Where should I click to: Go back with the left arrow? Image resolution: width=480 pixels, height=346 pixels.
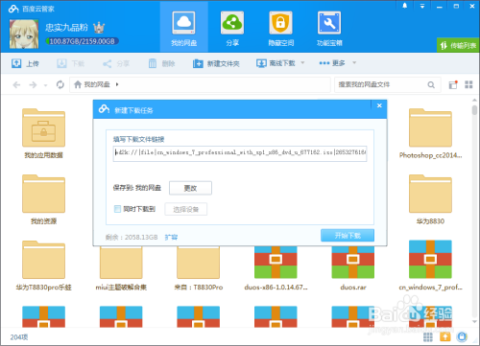pyautogui.click(x=16, y=84)
